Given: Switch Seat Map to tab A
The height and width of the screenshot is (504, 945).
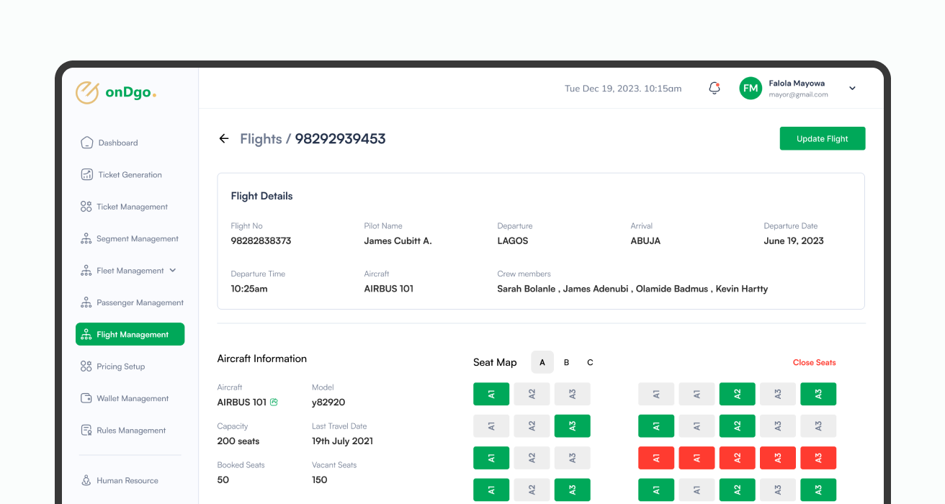Looking at the screenshot, I should 542,362.
